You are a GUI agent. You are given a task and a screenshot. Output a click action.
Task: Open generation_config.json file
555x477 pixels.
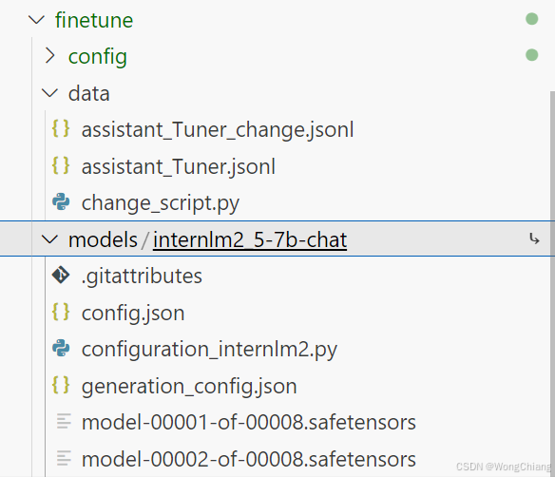pos(189,387)
